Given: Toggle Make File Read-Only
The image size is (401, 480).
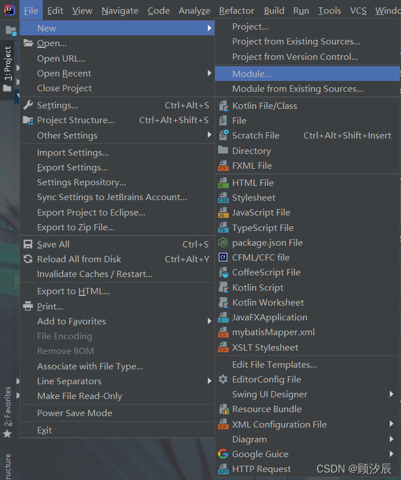Looking at the screenshot, I should 117,396.
